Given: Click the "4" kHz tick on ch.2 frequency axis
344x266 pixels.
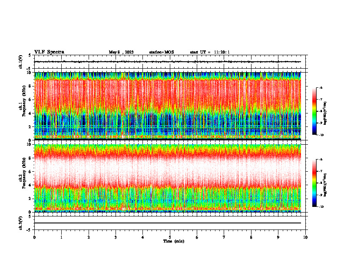Looking at the screenshot, I should coord(30,185).
